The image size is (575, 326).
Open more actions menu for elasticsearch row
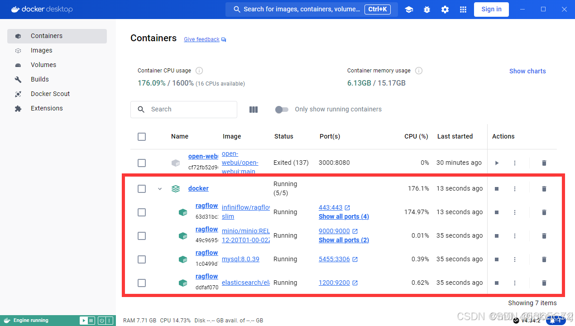[515, 283]
